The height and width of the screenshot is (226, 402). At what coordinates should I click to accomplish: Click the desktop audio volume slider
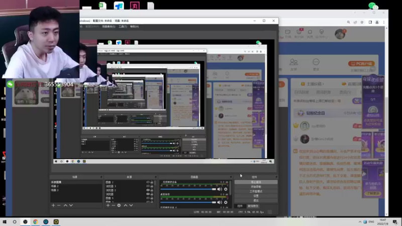point(188,202)
